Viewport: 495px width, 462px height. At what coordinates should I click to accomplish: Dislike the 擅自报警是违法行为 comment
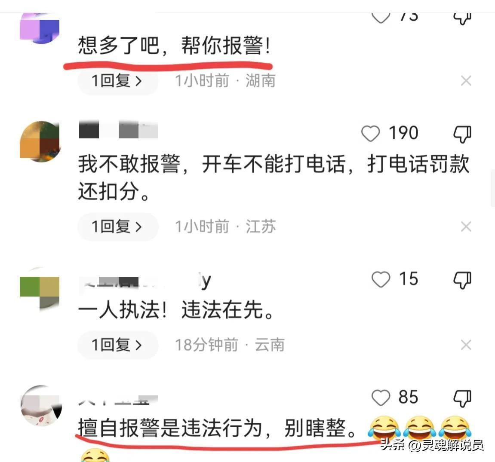tap(462, 398)
